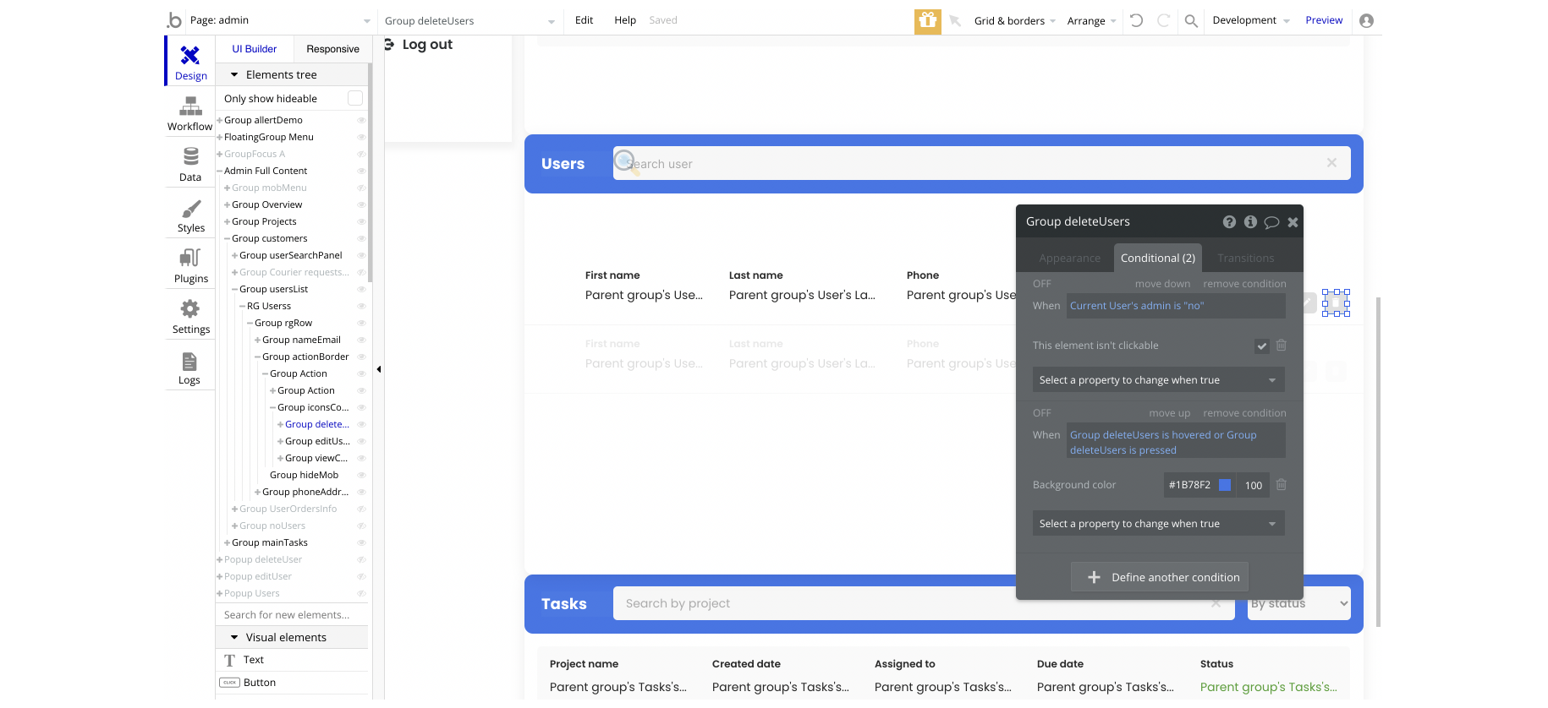Open the Workflow section in sidebar
The width and height of the screenshot is (1548, 708).
coord(190,114)
